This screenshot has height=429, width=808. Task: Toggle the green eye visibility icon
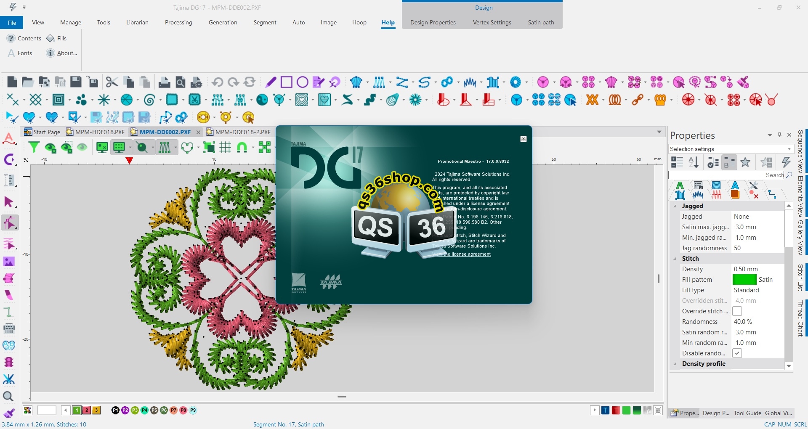coord(82,147)
